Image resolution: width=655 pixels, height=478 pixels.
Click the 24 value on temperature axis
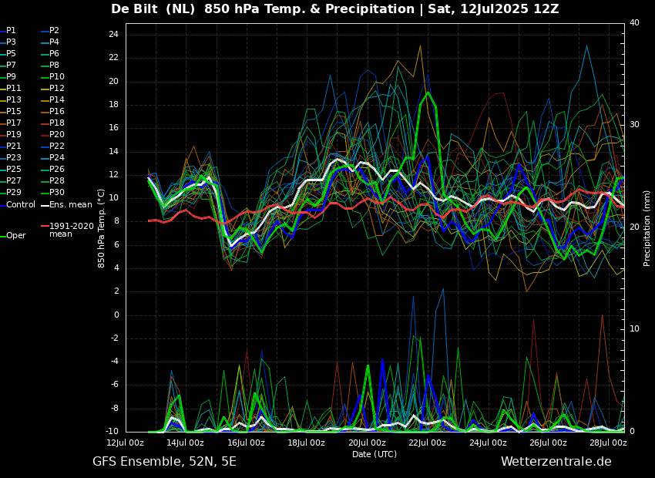pos(113,35)
